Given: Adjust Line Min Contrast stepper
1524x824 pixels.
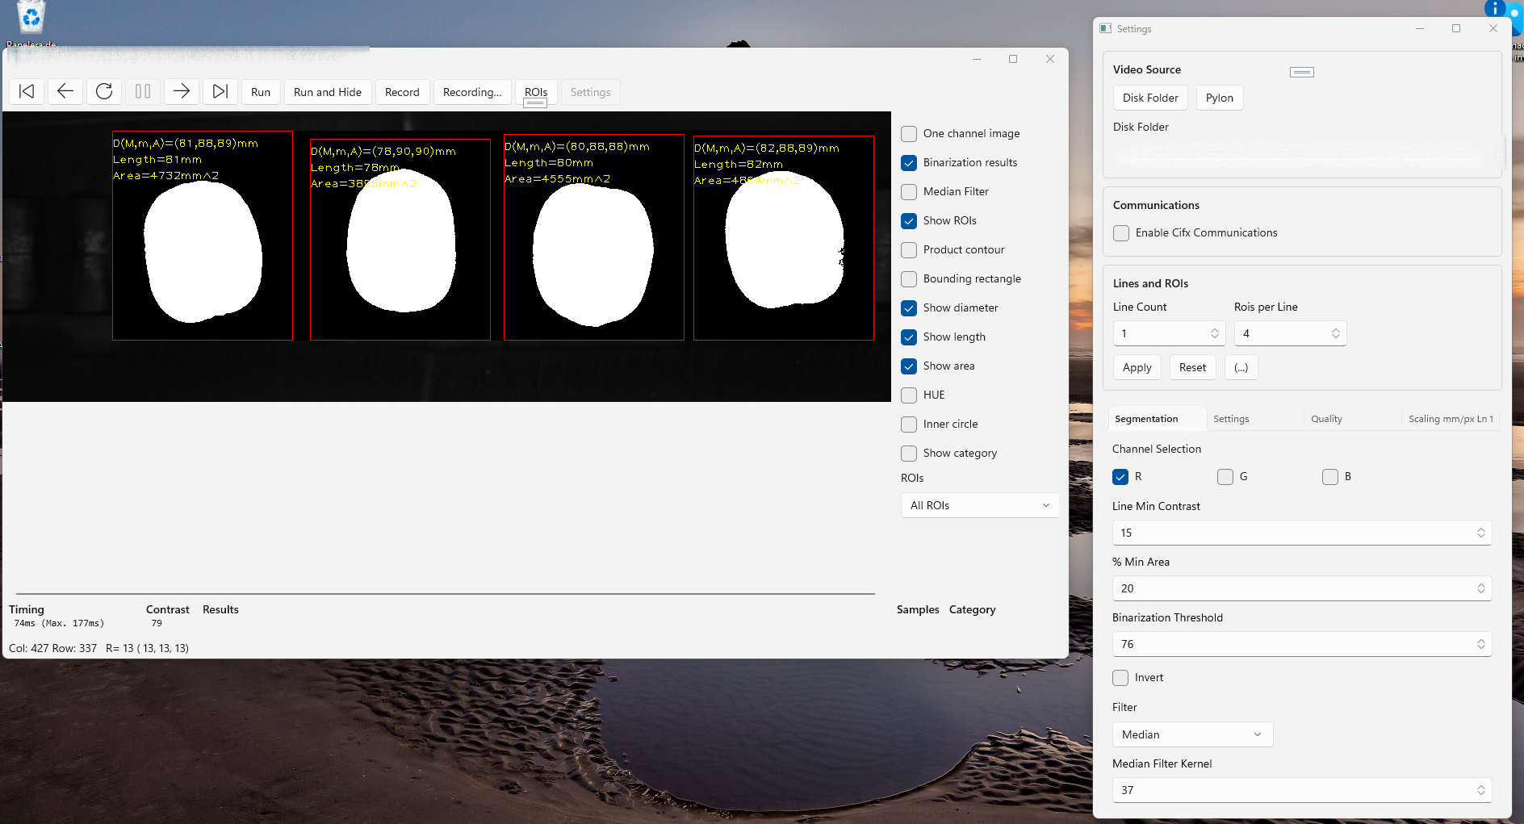Looking at the screenshot, I should tap(1481, 533).
